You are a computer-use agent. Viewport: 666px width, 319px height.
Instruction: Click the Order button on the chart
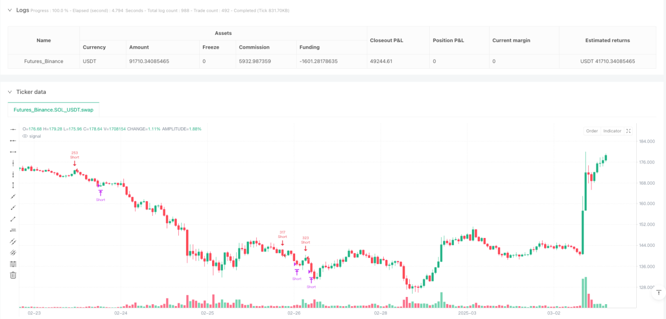[592, 131]
